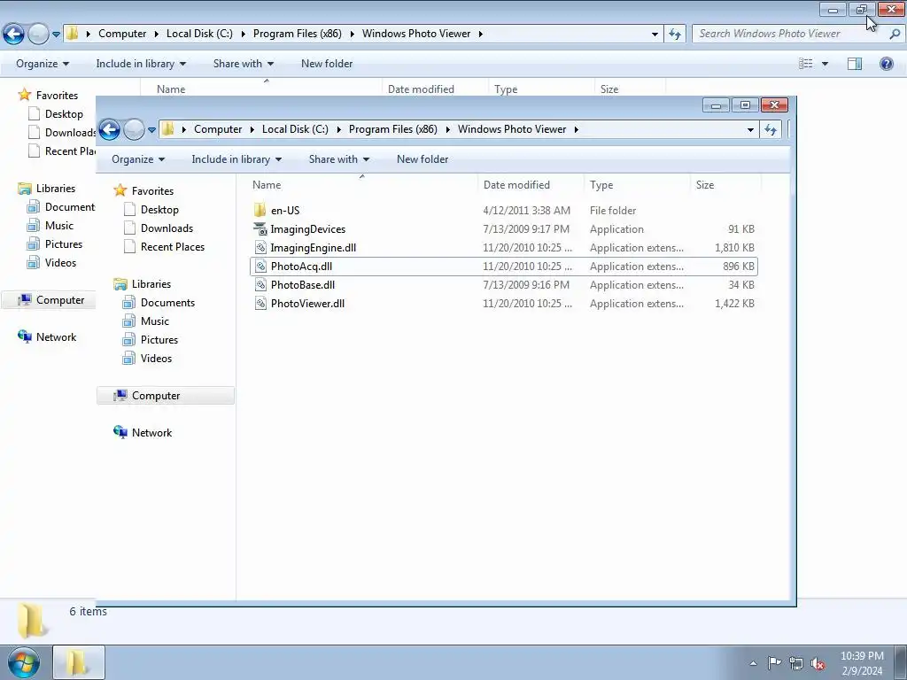Click the Action Center flag tray icon
This screenshot has width=907, height=680.
click(774, 662)
